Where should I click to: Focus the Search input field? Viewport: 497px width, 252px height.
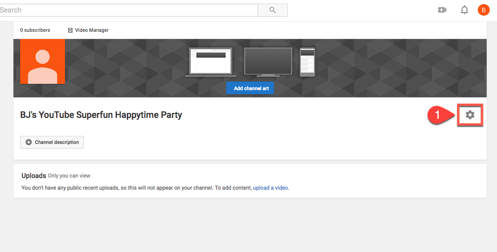tap(128, 10)
